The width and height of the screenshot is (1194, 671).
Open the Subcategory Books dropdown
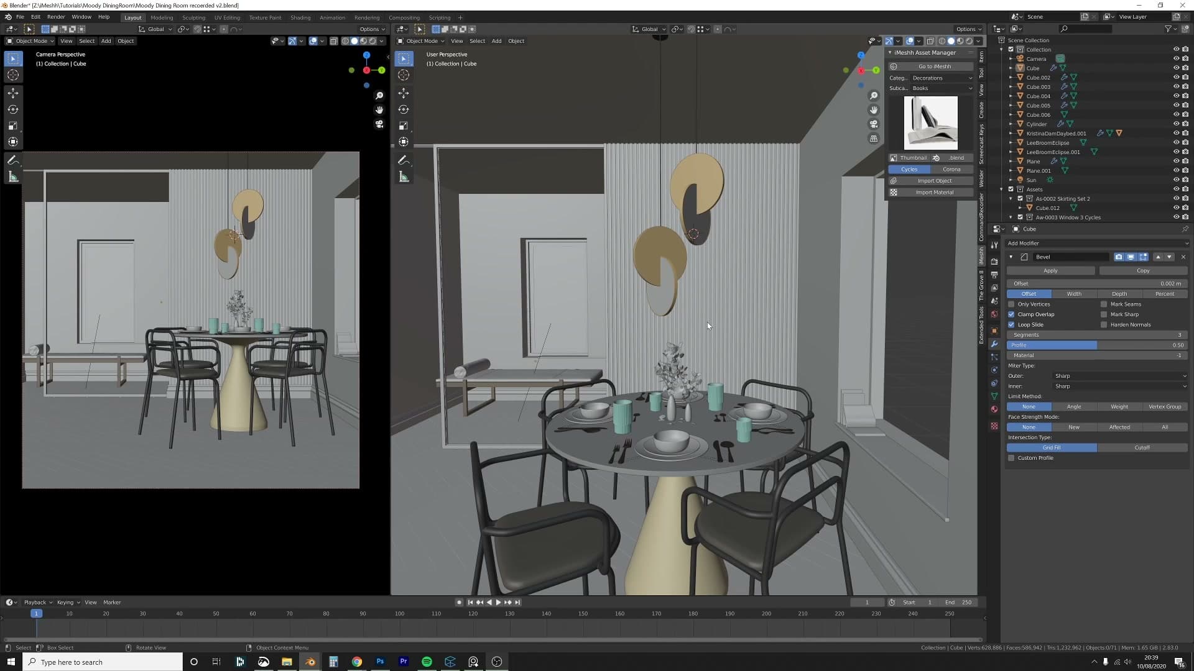[x=942, y=88]
